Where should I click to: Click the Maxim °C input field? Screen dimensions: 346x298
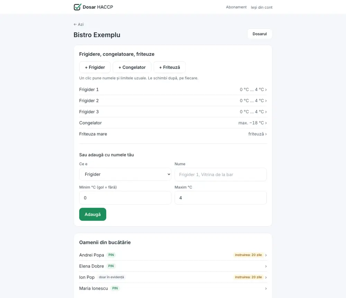(220, 198)
